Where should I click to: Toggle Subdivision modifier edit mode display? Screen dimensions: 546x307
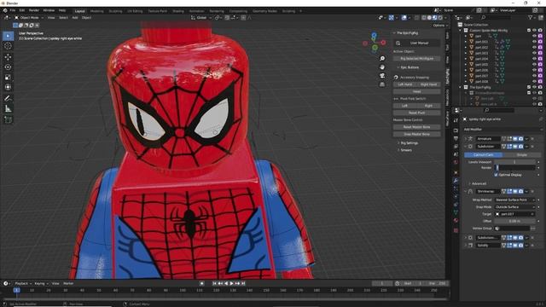(509, 147)
